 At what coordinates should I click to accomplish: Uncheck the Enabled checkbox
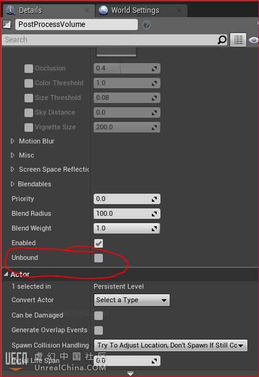point(99,243)
